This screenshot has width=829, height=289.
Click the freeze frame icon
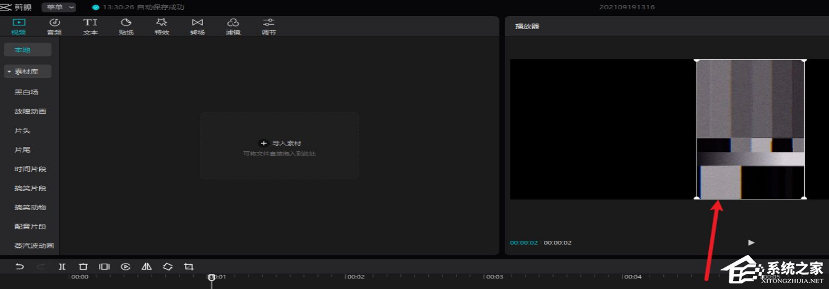tap(105, 267)
